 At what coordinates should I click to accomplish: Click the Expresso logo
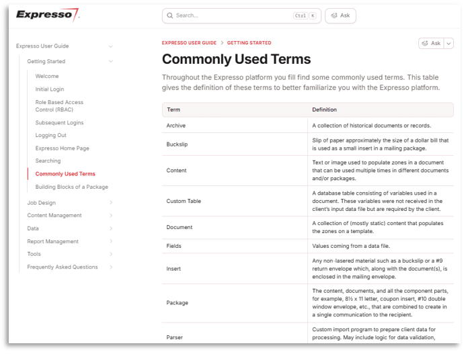click(x=47, y=15)
